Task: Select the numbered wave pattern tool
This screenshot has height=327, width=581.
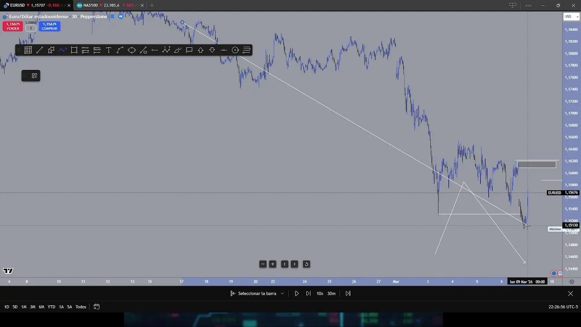Action: tap(166, 50)
